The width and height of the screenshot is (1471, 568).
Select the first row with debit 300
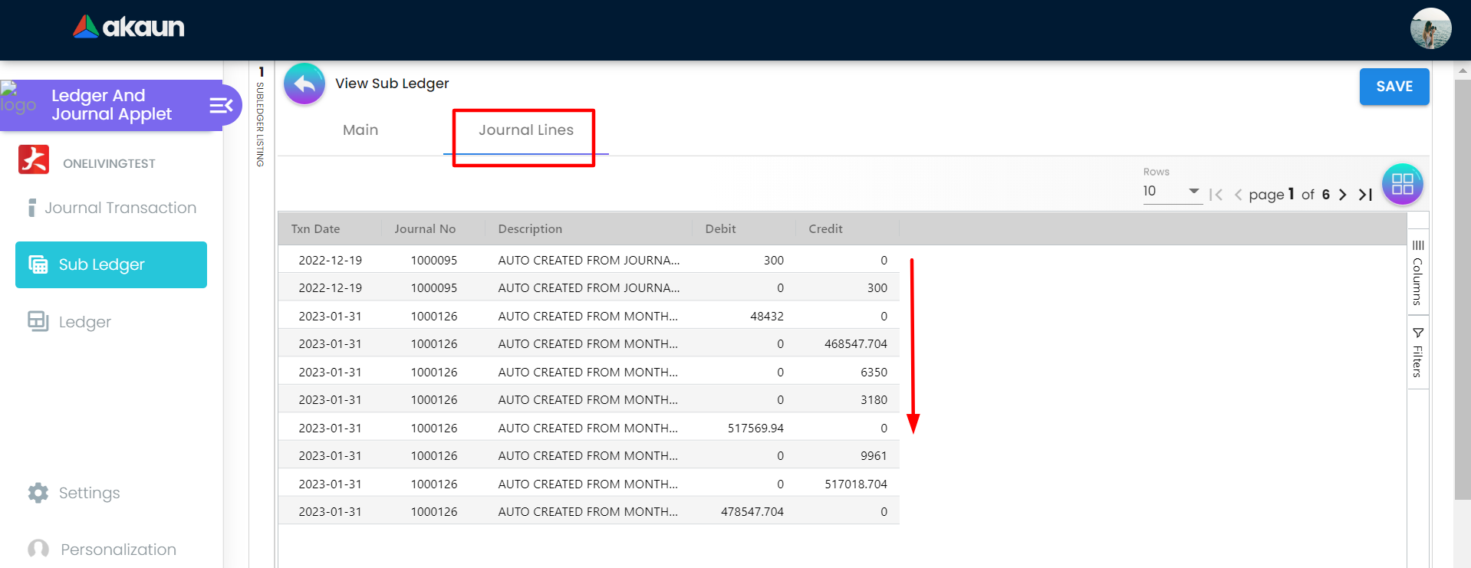pos(587,261)
